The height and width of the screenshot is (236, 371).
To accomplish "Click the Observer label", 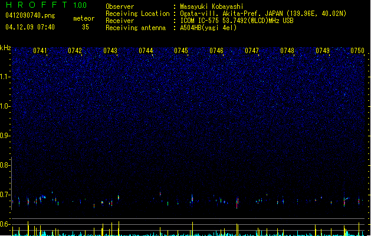I will tap(120, 6).
